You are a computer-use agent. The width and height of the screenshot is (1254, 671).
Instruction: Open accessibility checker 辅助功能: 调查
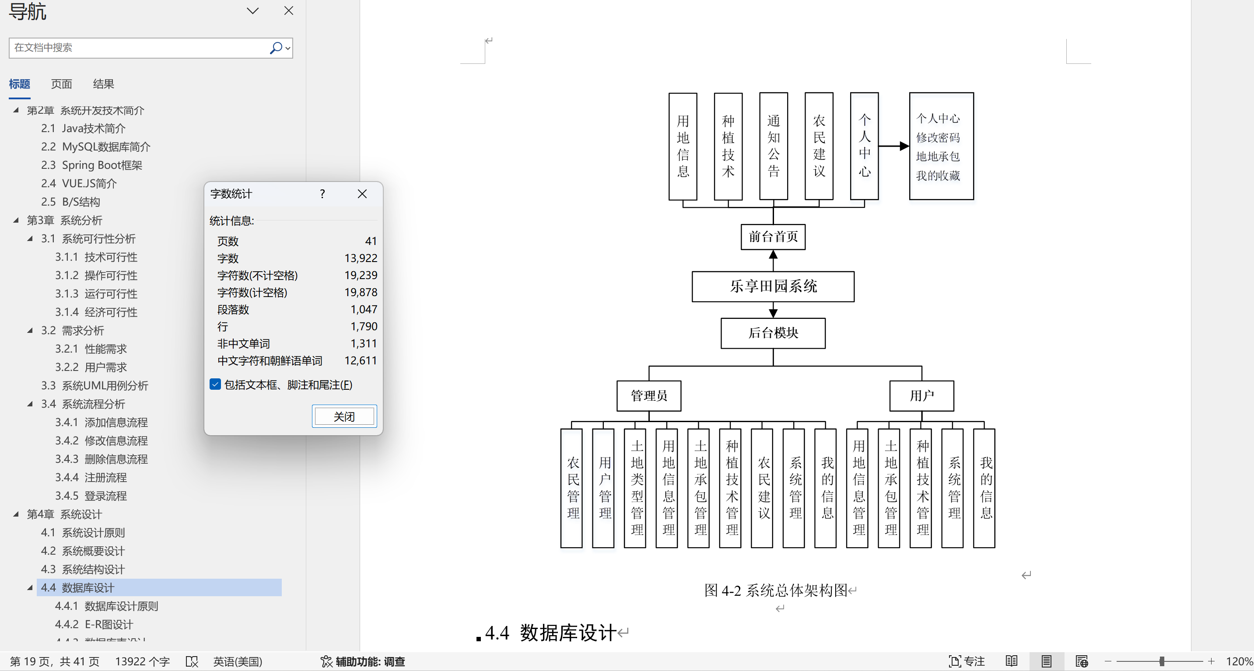pyautogui.click(x=363, y=661)
